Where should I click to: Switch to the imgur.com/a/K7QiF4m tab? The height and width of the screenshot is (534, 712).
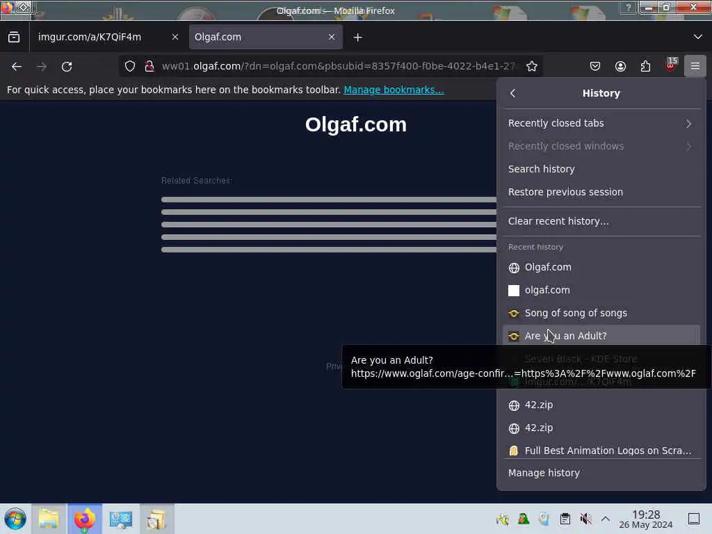[108, 38]
